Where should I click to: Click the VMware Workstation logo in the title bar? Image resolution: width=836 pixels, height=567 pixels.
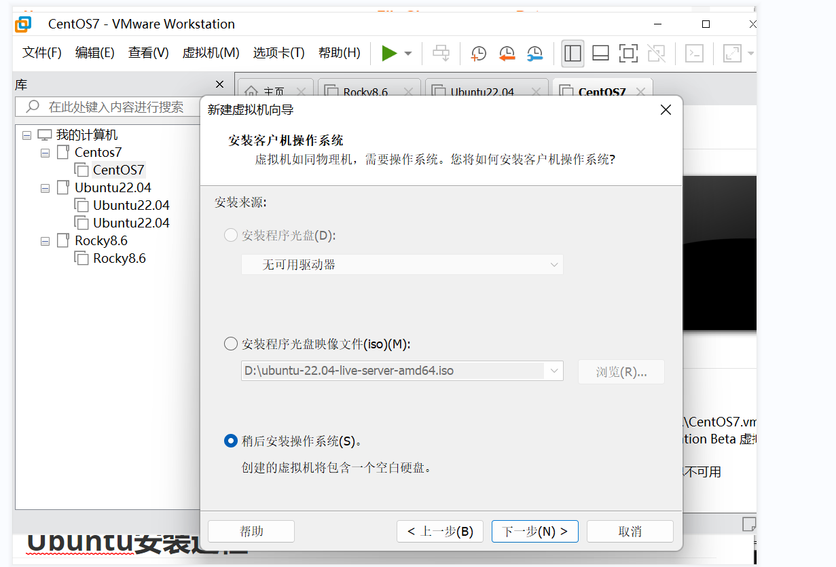[23, 24]
